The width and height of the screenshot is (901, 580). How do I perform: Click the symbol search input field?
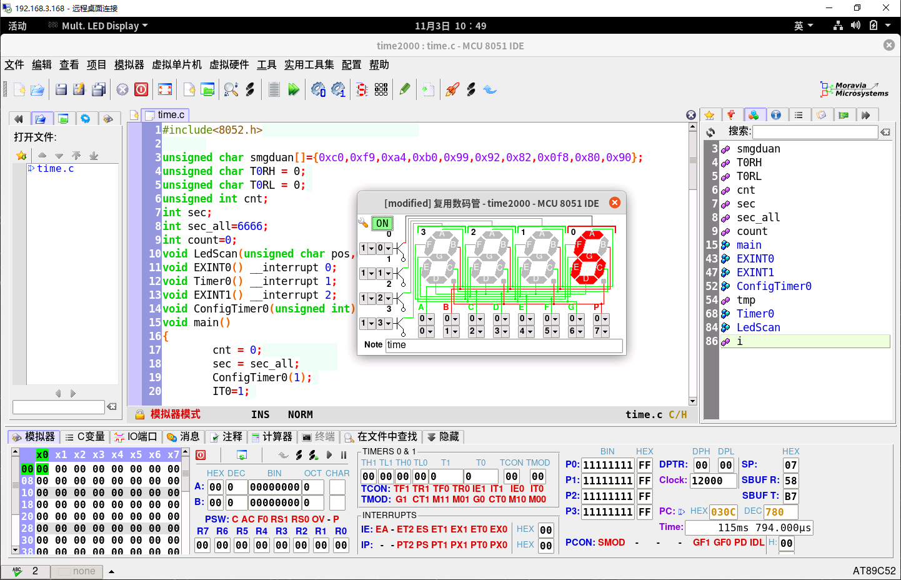815,132
